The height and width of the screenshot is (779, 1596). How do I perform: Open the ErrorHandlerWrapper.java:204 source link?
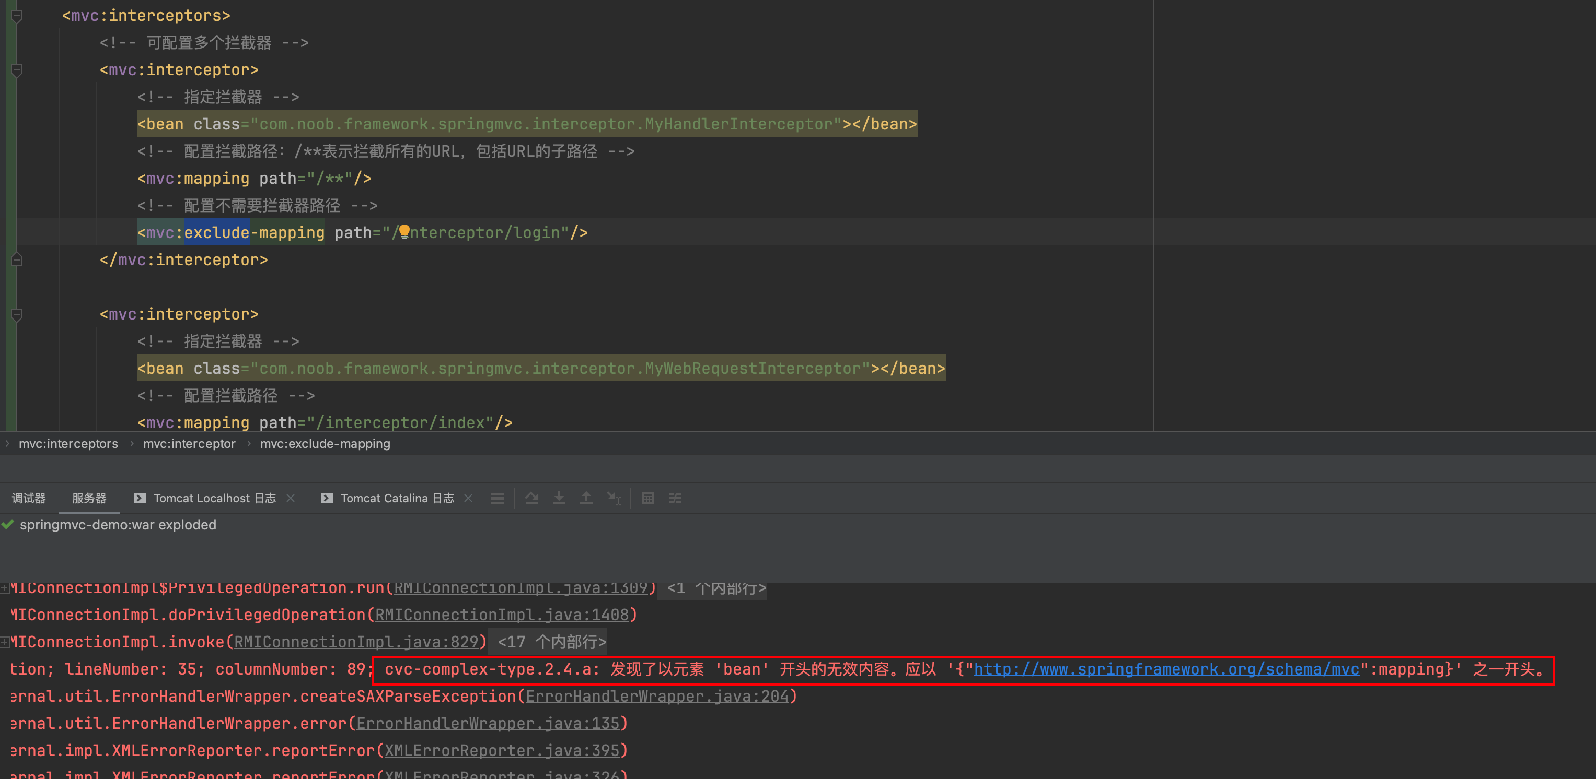click(x=657, y=696)
